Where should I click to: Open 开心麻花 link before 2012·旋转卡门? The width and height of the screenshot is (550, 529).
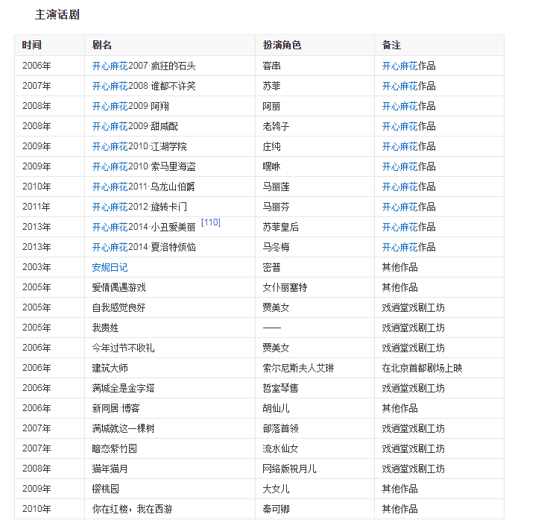[110, 207]
